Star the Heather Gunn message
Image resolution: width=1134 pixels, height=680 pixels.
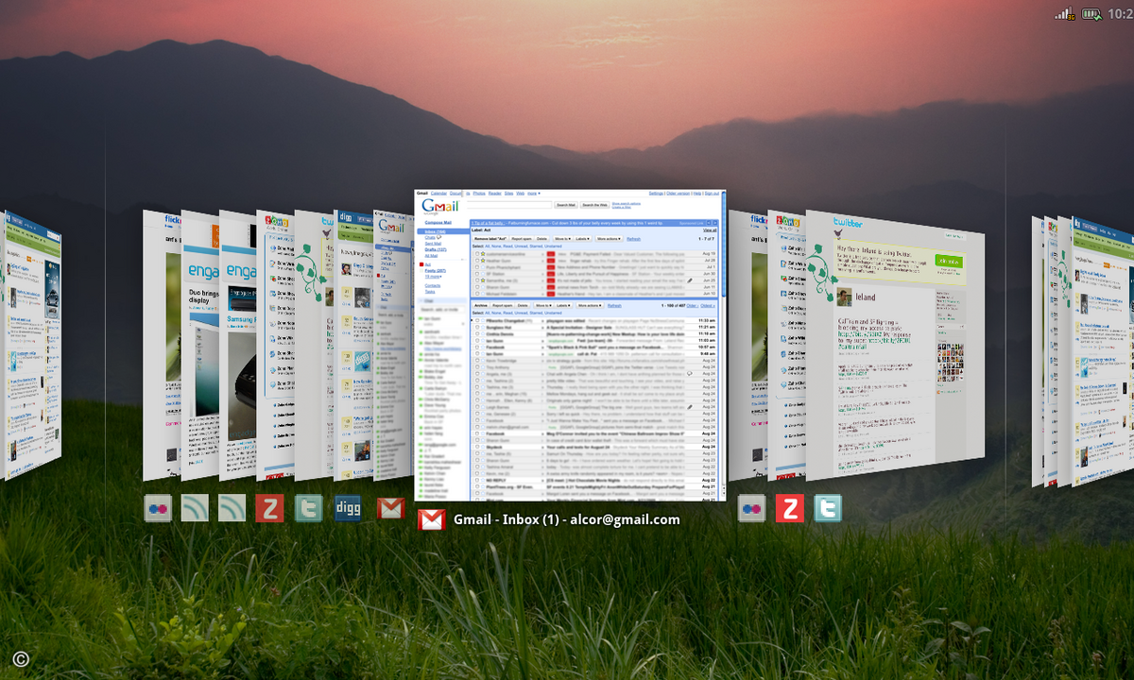(483, 261)
